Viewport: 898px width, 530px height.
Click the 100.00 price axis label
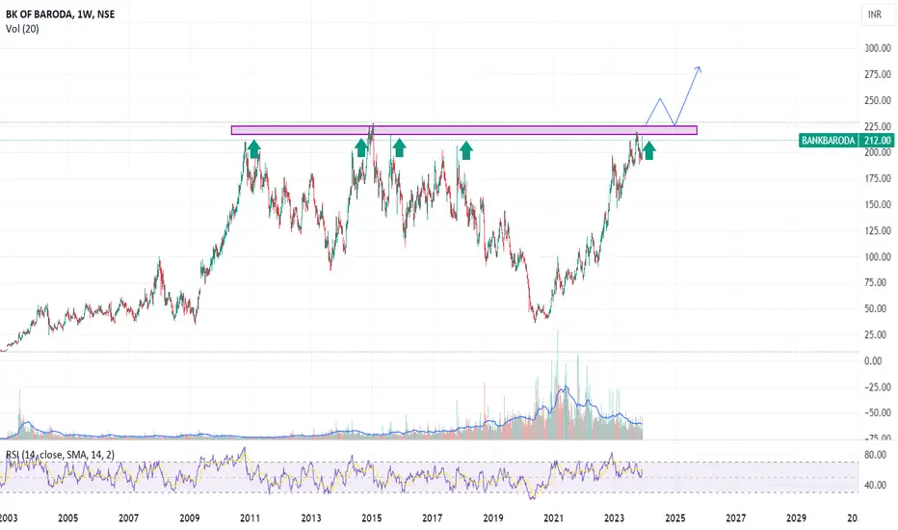[878, 256]
